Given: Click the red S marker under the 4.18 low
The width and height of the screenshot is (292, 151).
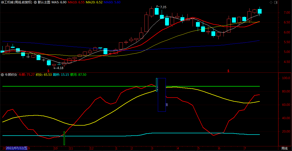Looking at the screenshot, I should (48, 71).
